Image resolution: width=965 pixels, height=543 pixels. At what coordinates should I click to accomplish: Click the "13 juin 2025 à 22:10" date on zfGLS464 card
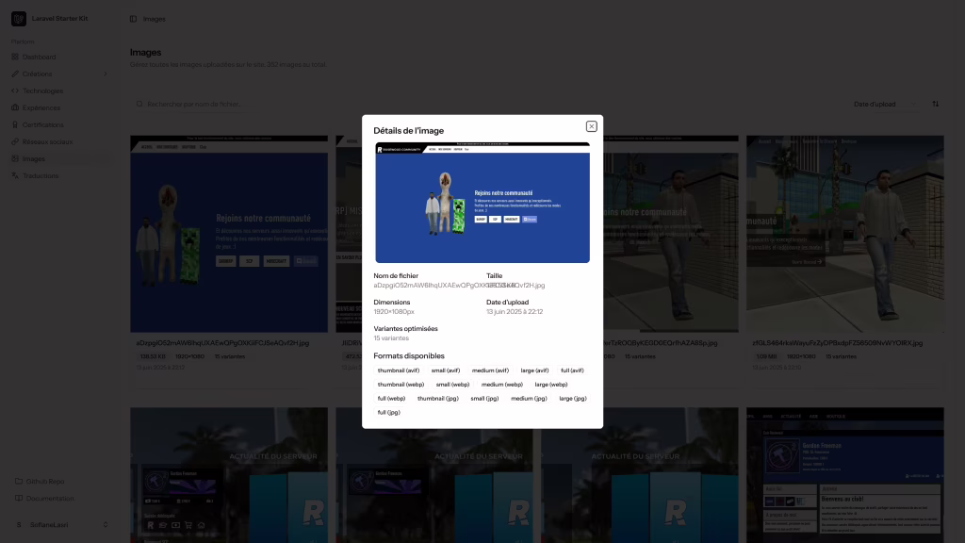777,368
